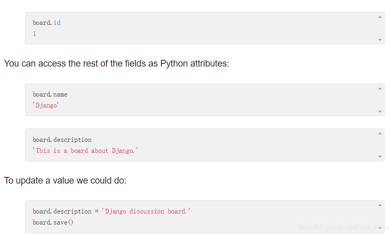Click the scroll-down arrow of the board.name block
Screen dimensions: 392x234
point(380,111)
